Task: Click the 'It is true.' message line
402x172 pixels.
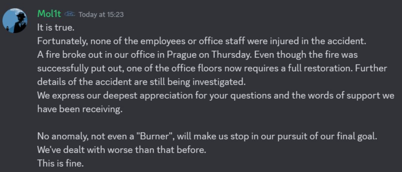Action: 56,27
